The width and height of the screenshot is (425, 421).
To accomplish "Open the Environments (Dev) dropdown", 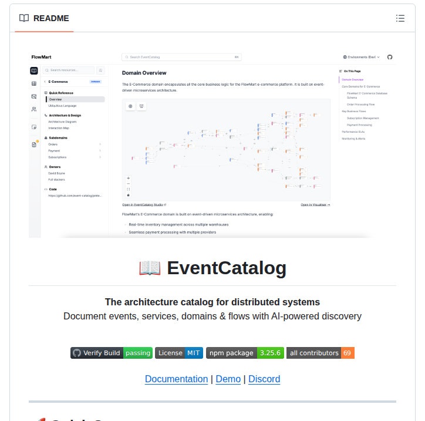I will click(361, 57).
